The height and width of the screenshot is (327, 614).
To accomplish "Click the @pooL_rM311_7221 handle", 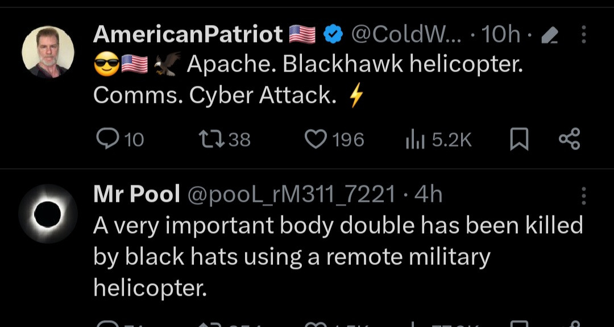I will point(291,195).
